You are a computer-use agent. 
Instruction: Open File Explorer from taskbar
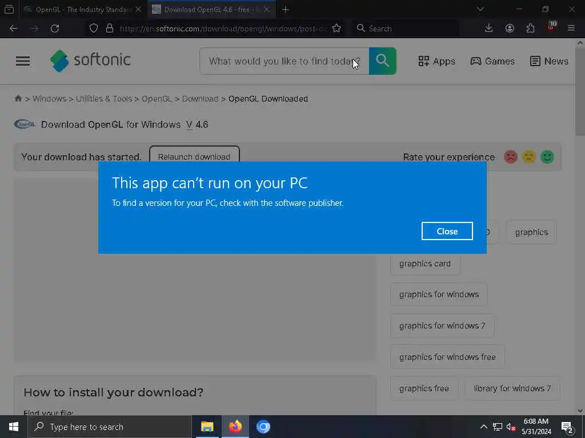[207, 427]
